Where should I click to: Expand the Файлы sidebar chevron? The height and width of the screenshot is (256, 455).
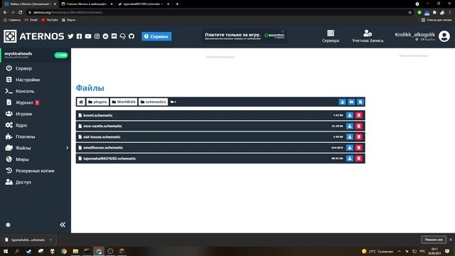pyautogui.click(x=67, y=148)
